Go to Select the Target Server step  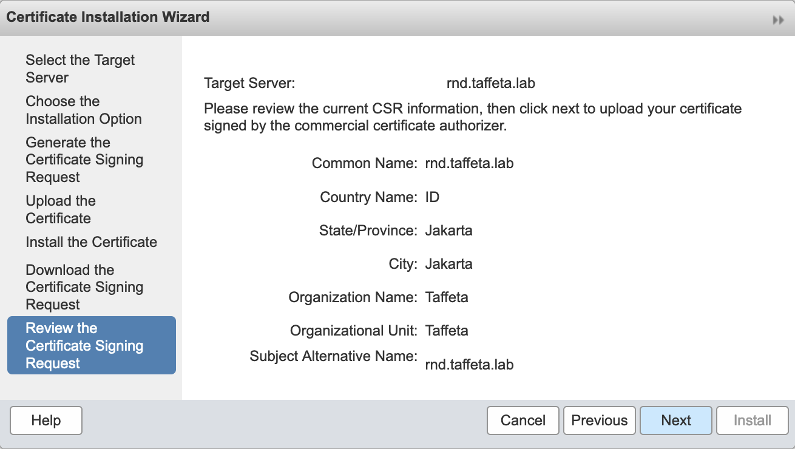[x=80, y=69]
